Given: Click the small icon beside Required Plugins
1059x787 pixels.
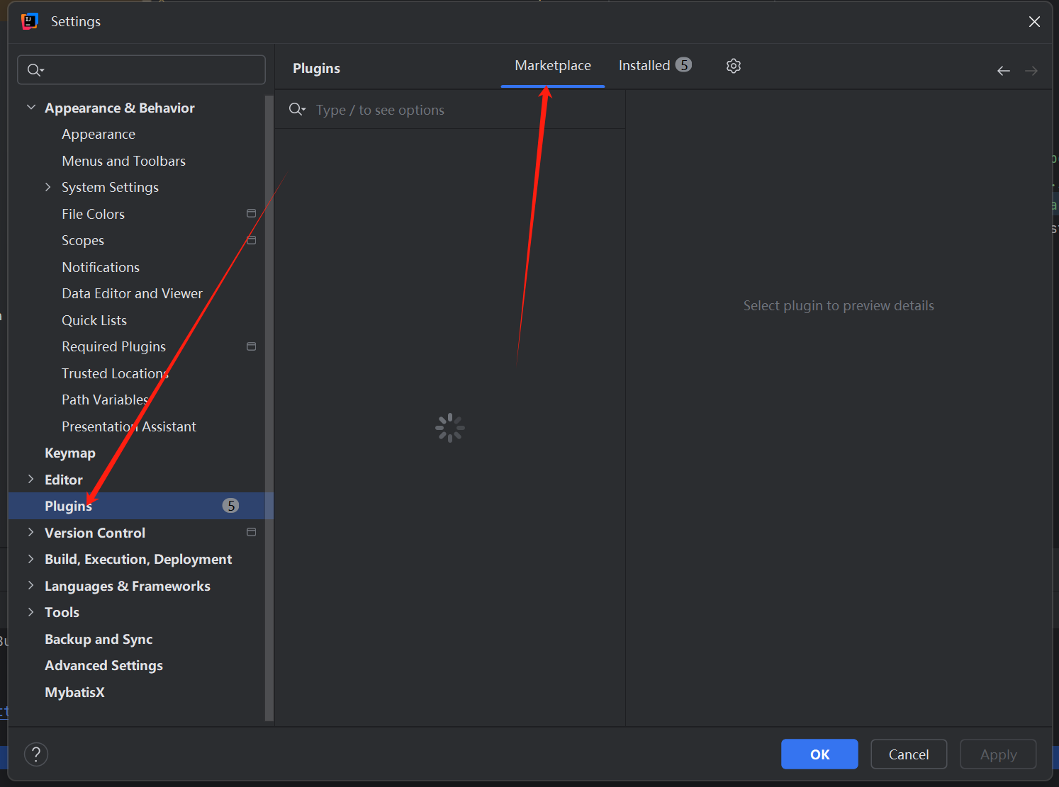Looking at the screenshot, I should 252,346.
